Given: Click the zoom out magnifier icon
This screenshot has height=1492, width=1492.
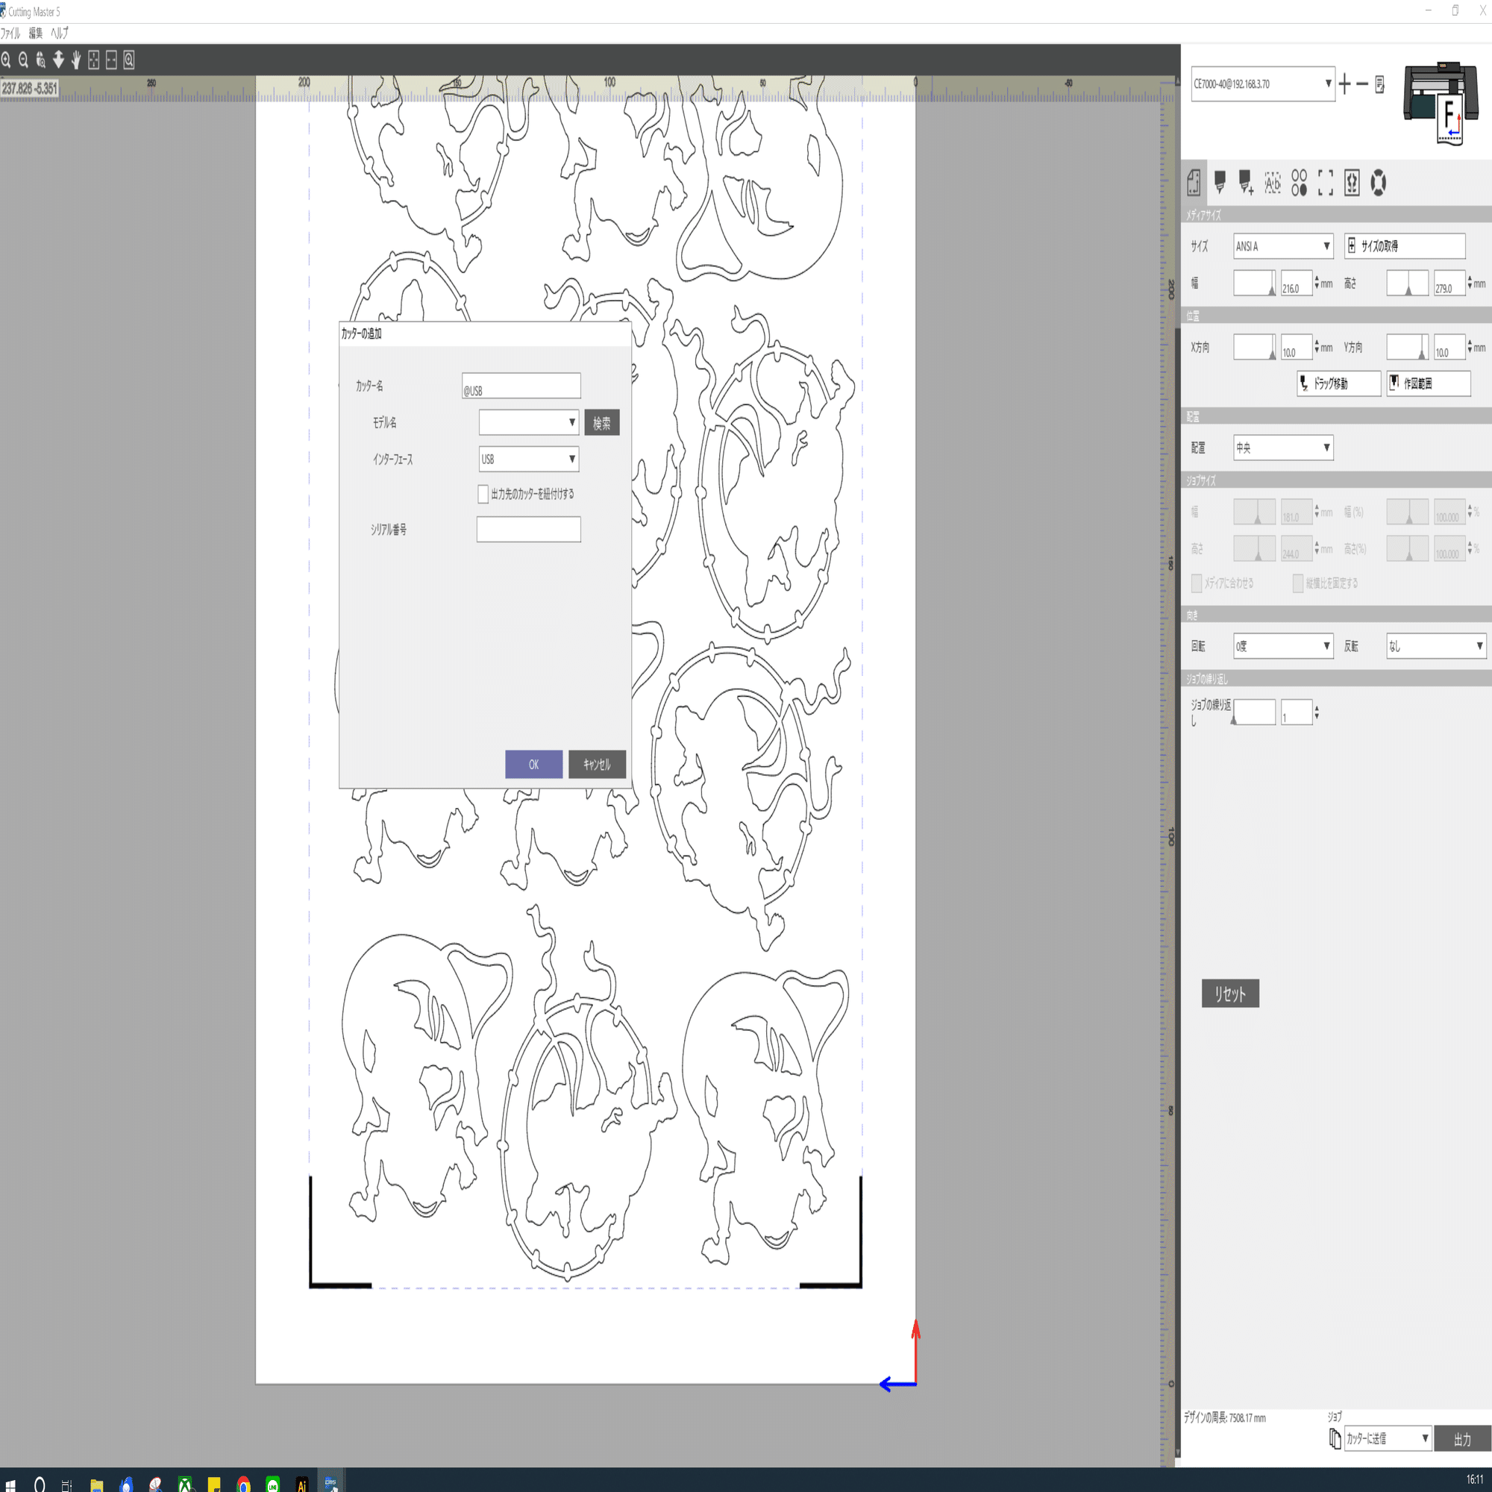Looking at the screenshot, I should click(23, 60).
